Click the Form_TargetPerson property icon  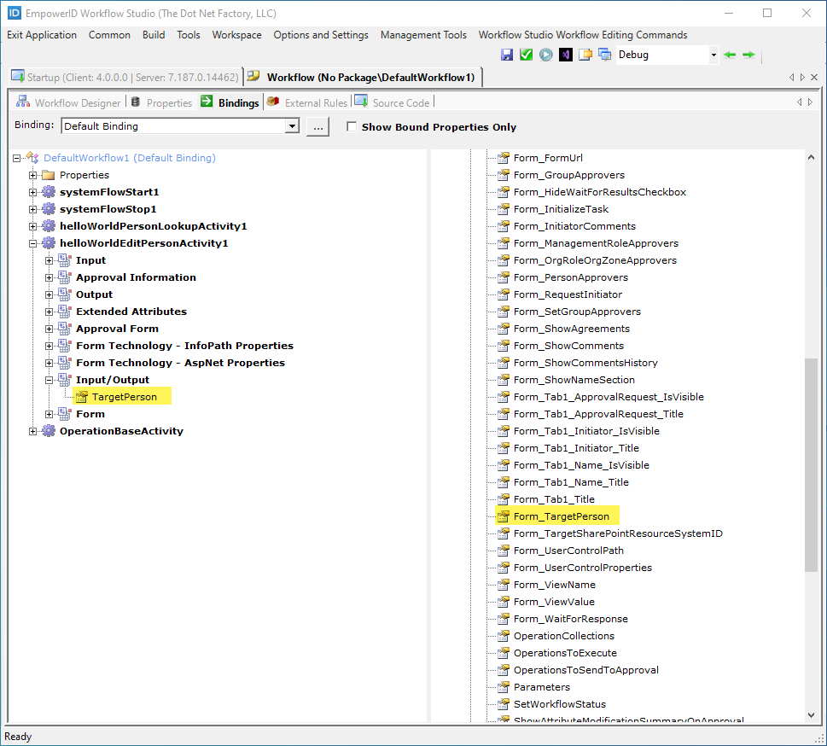tap(504, 516)
